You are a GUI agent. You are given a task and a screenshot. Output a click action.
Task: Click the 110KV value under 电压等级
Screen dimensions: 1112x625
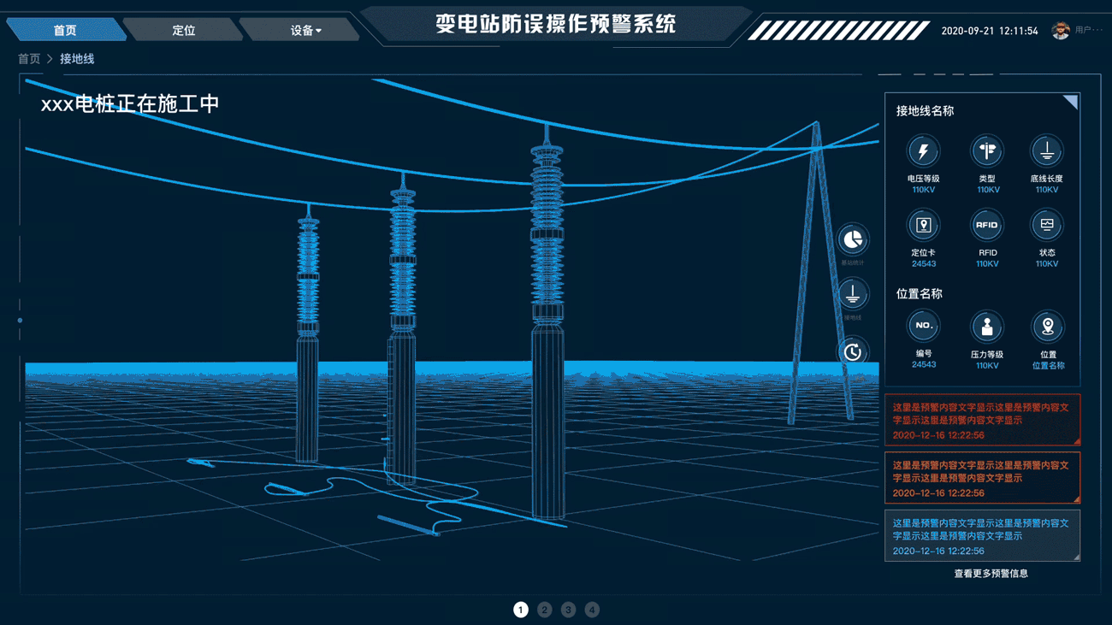923,190
